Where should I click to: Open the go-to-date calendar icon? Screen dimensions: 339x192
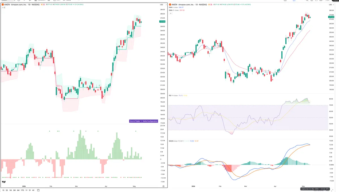point(38,190)
